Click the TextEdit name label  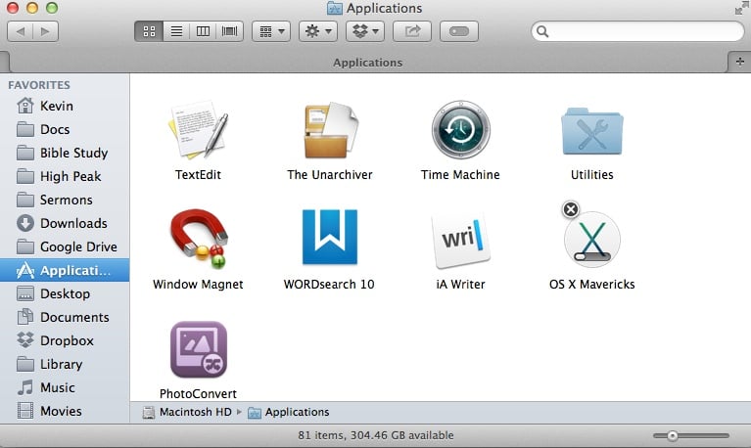[x=198, y=175]
